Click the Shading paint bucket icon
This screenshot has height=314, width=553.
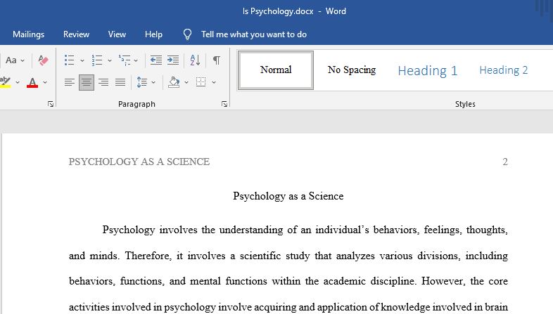point(174,82)
